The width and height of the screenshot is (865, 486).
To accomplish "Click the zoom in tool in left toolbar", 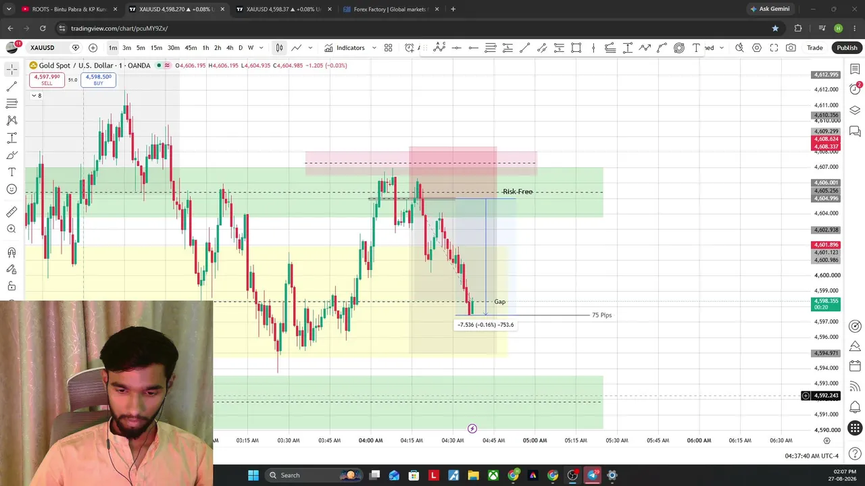I will pos(11,229).
